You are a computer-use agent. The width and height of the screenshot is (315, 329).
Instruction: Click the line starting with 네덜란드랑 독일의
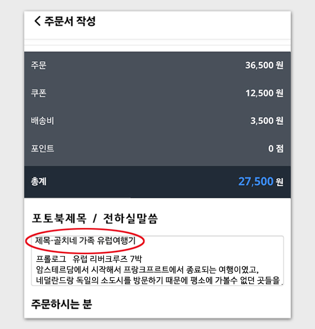click(158, 280)
